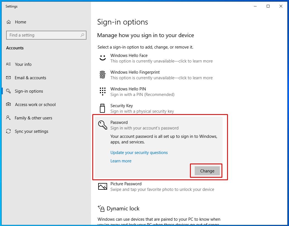289x226 pixels.
Task: Click 'Sign in with a PIN (Recommended)' text
Action: (x=142, y=95)
